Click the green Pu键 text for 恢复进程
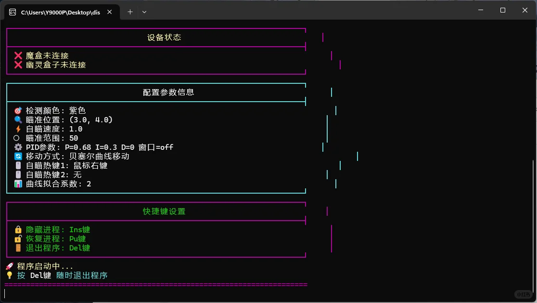The image size is (537, 303). click(78, 238)
